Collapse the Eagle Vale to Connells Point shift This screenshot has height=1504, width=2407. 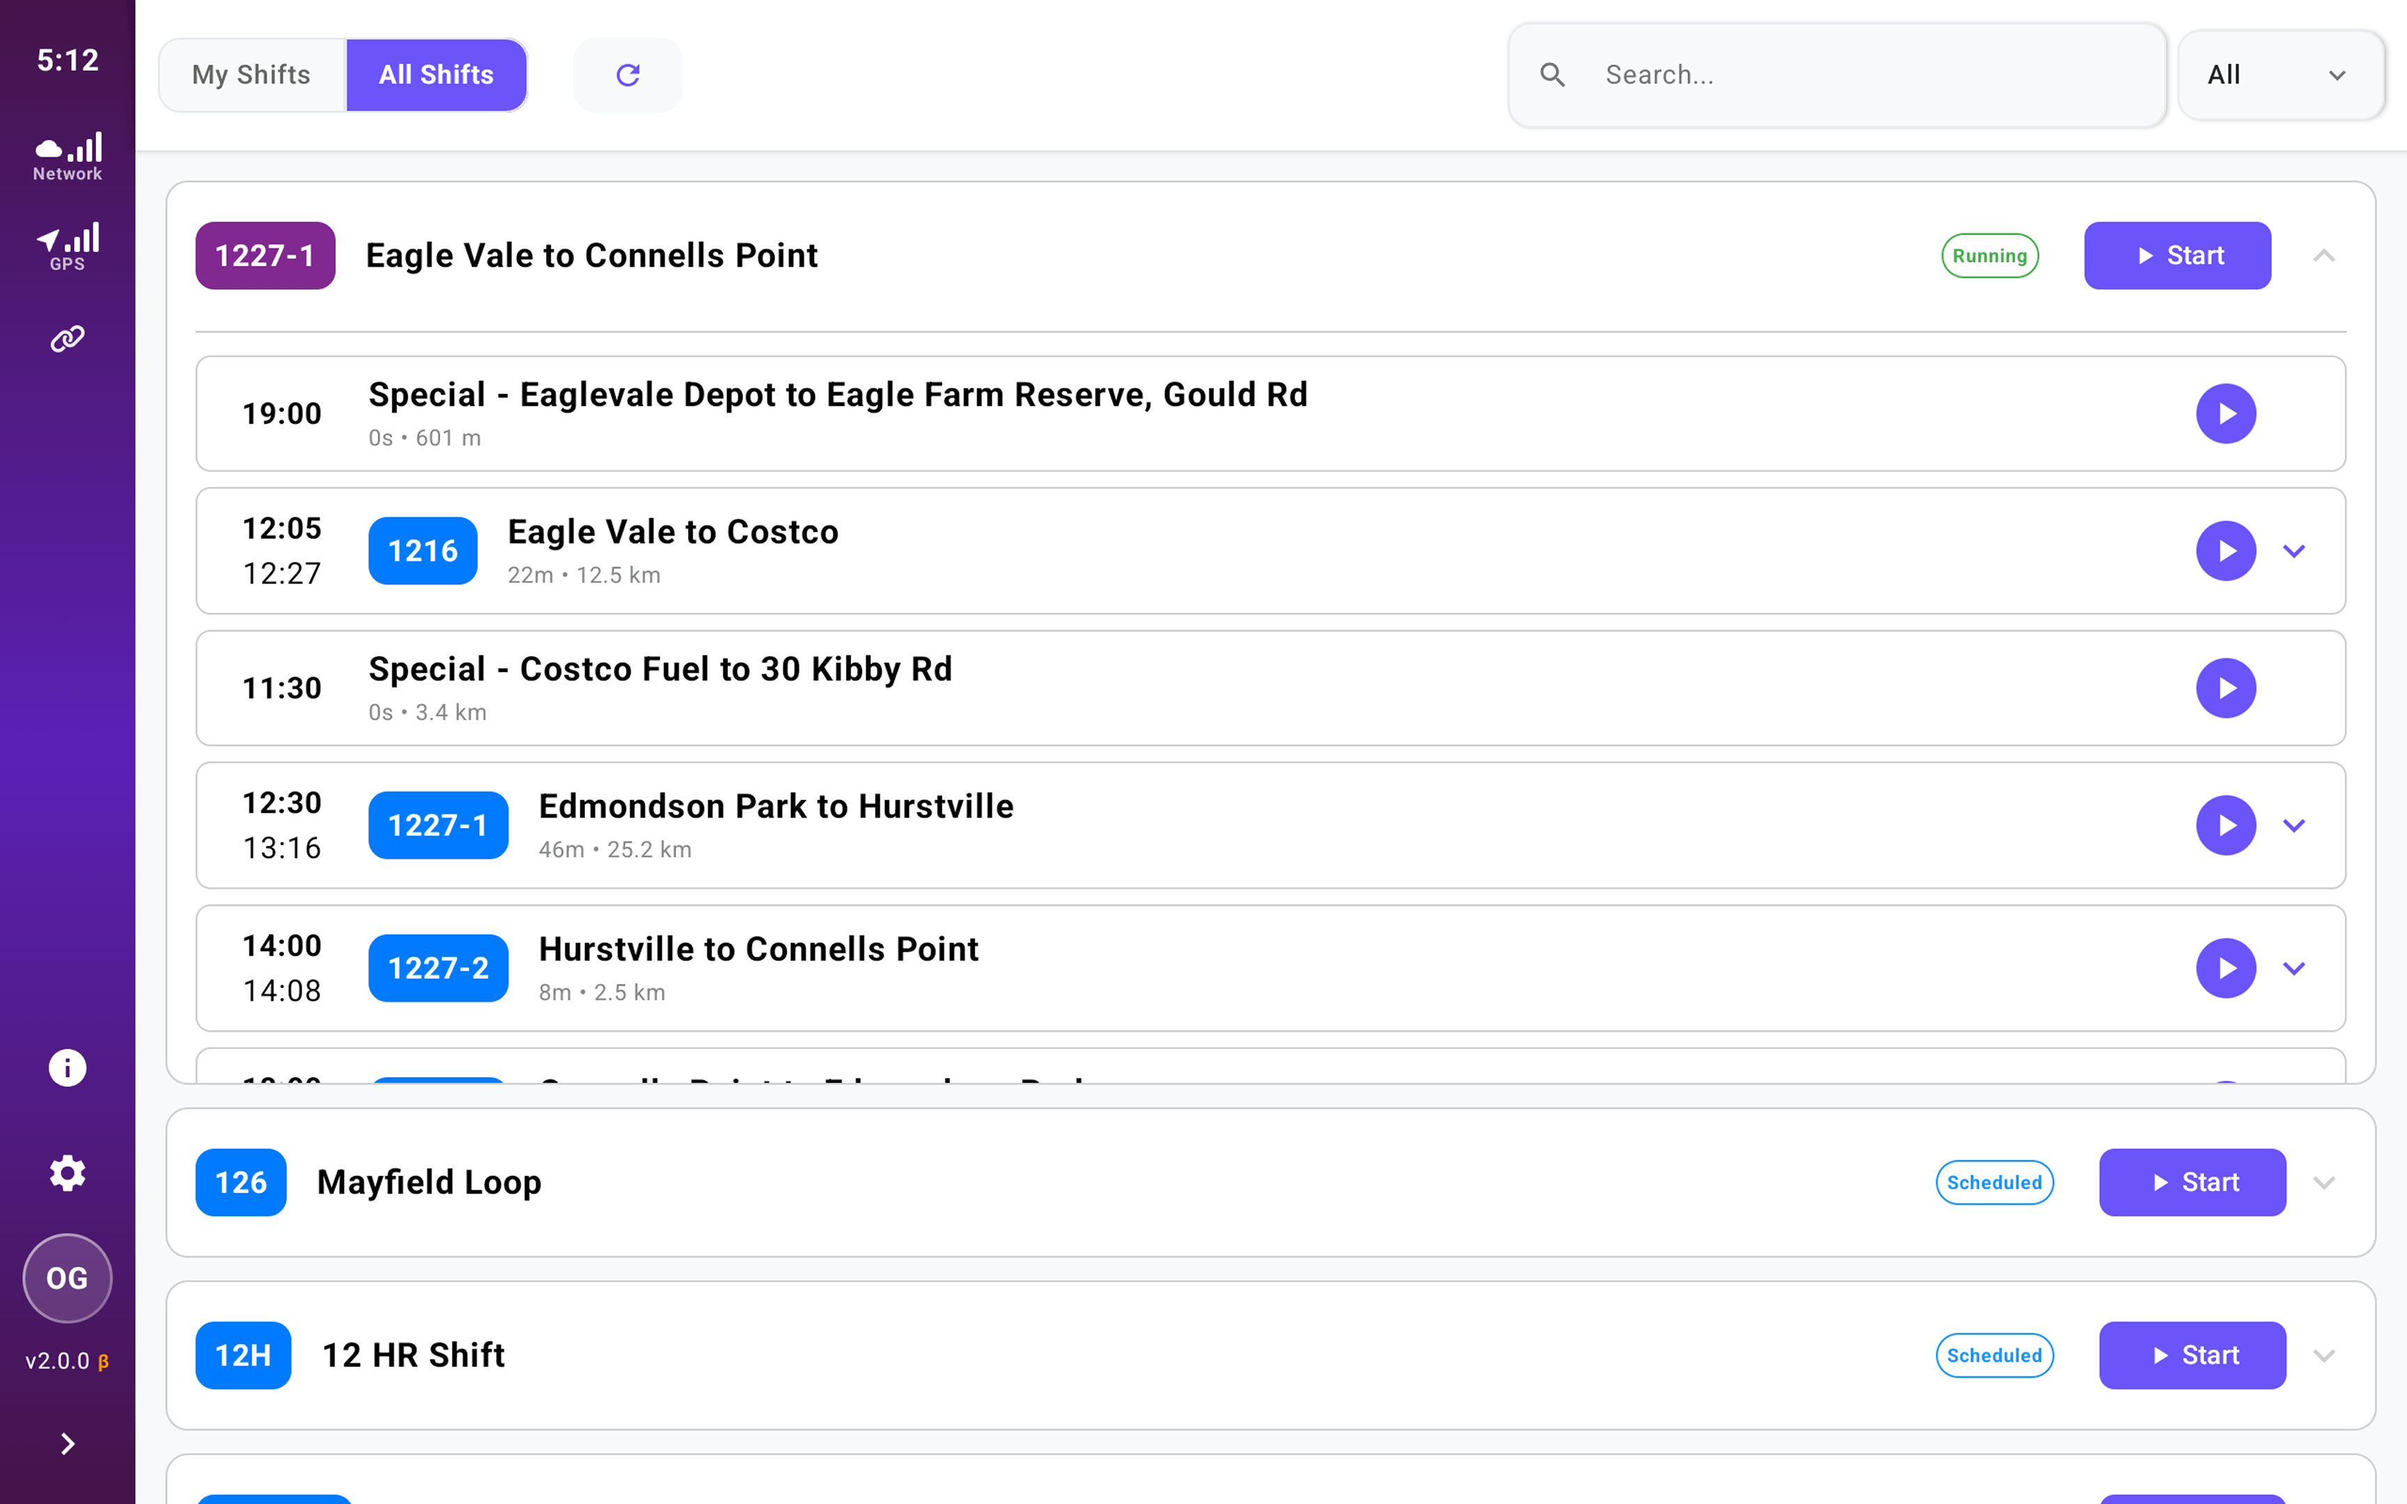coord(2323,256)
